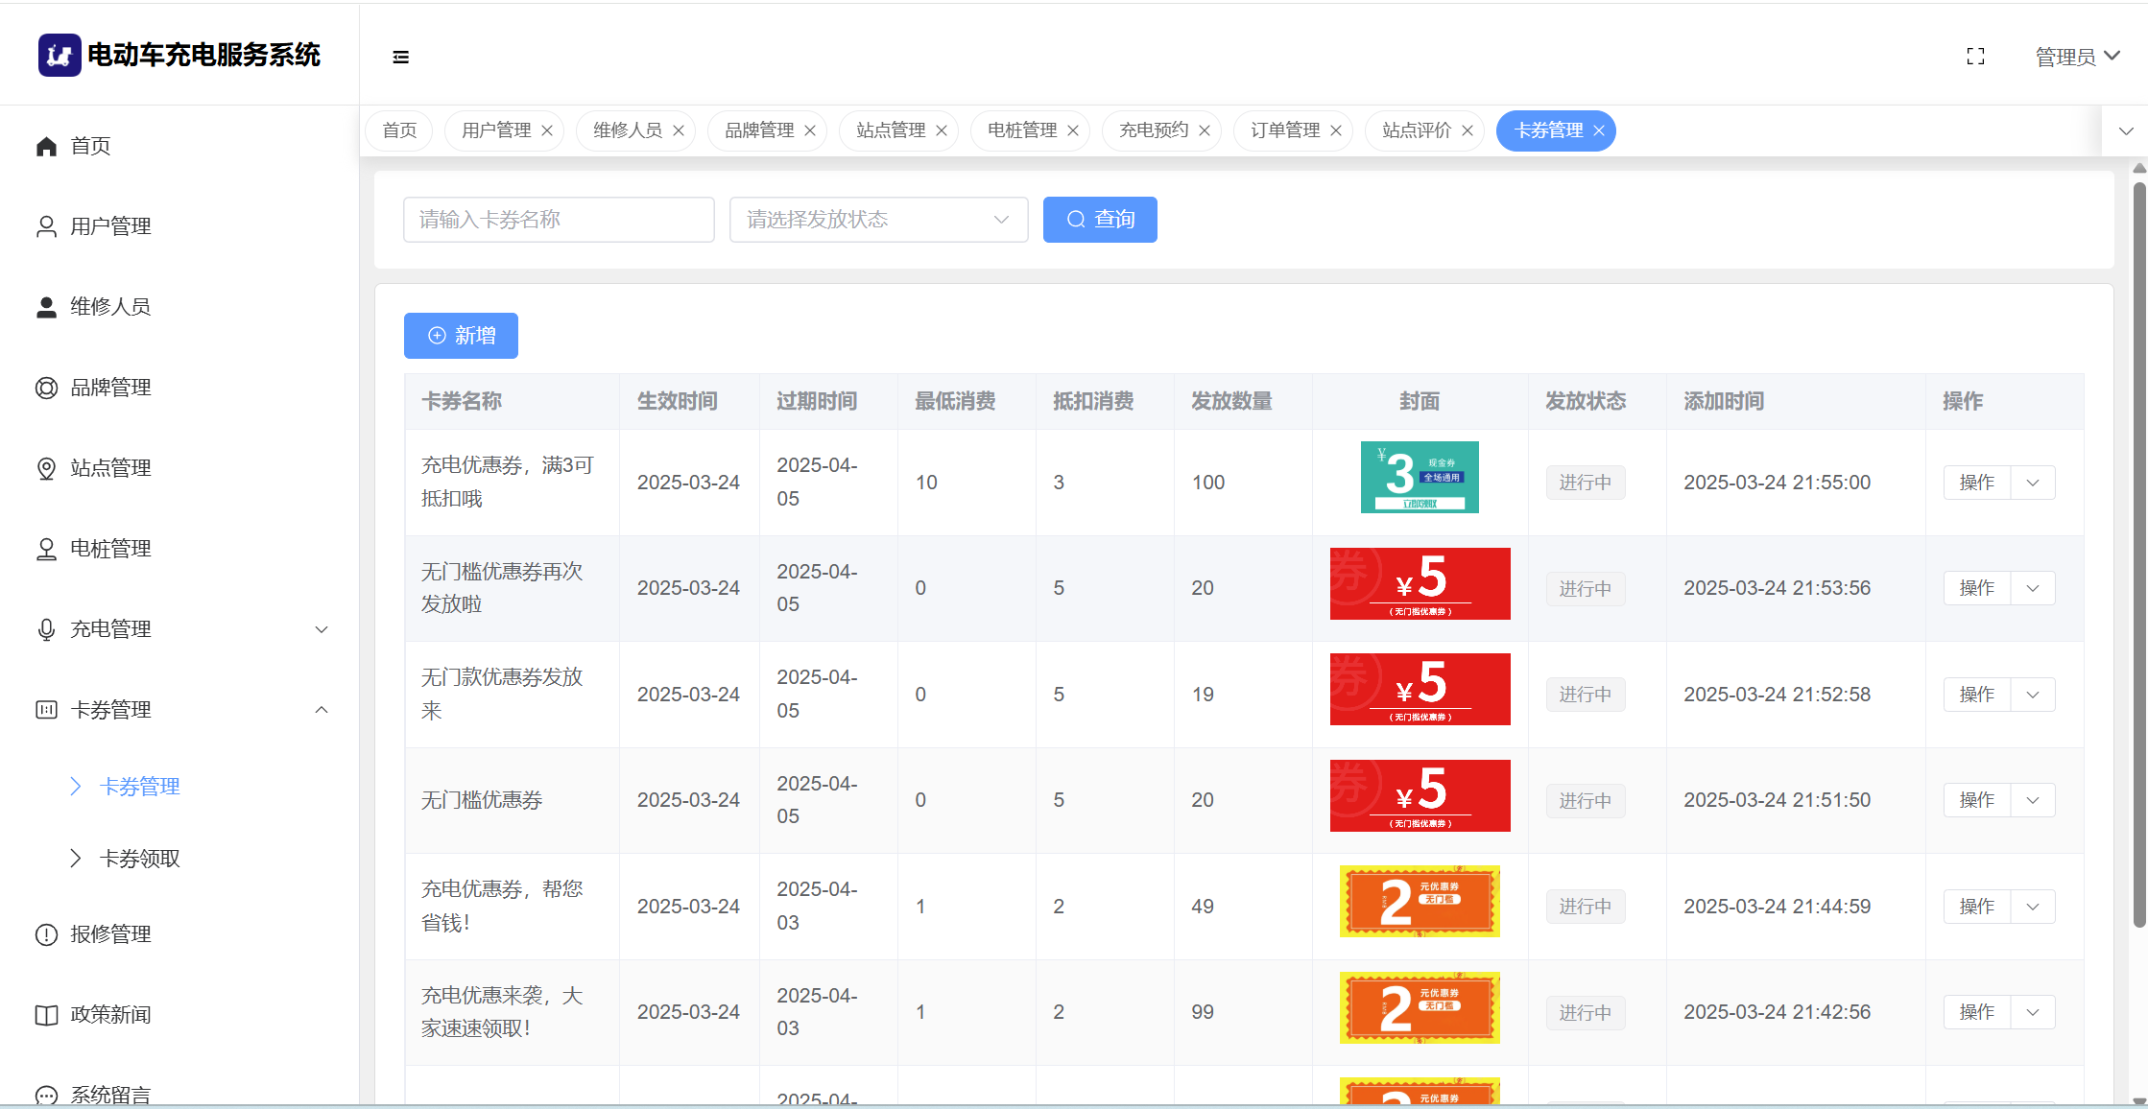Collapse the 卡券管理 sidebar group
This screenshot has height=1109, width=2148.
322,710
